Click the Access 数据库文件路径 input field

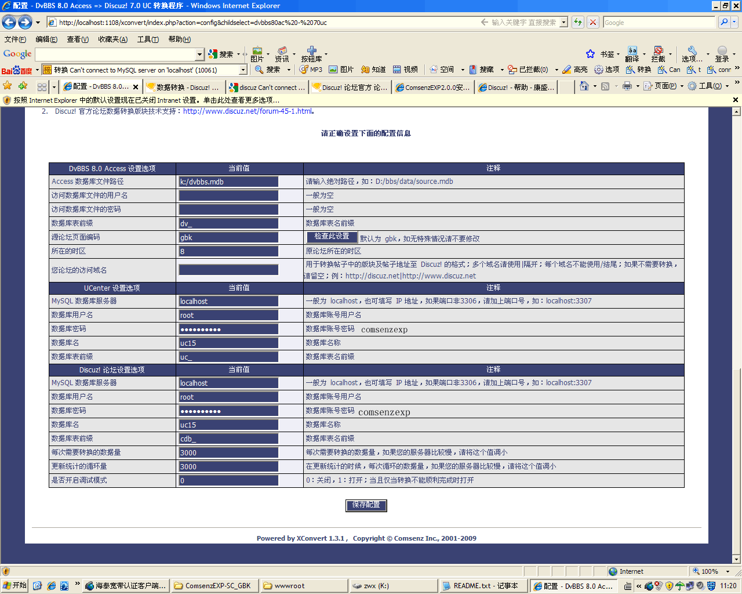coord(228,182)
